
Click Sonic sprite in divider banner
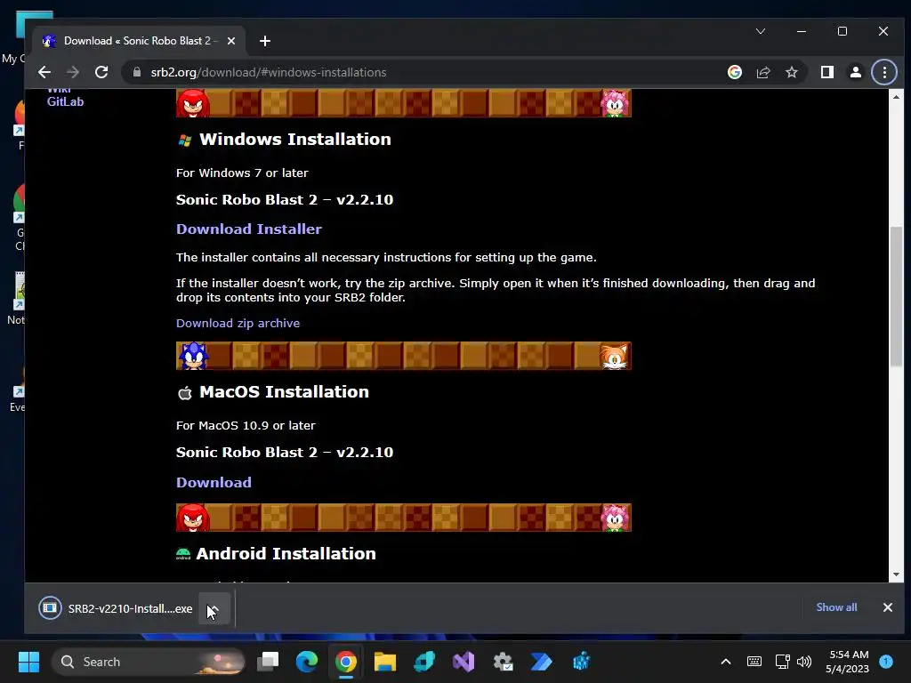[x=193, y=356]
